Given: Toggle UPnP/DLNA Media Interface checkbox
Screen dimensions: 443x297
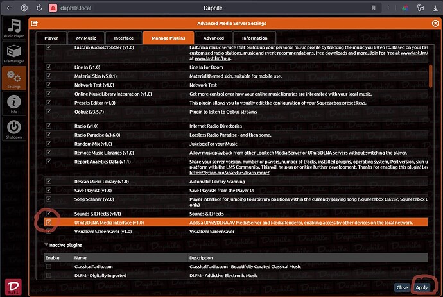Looking at the screenshot, I should tap(49, 223).
